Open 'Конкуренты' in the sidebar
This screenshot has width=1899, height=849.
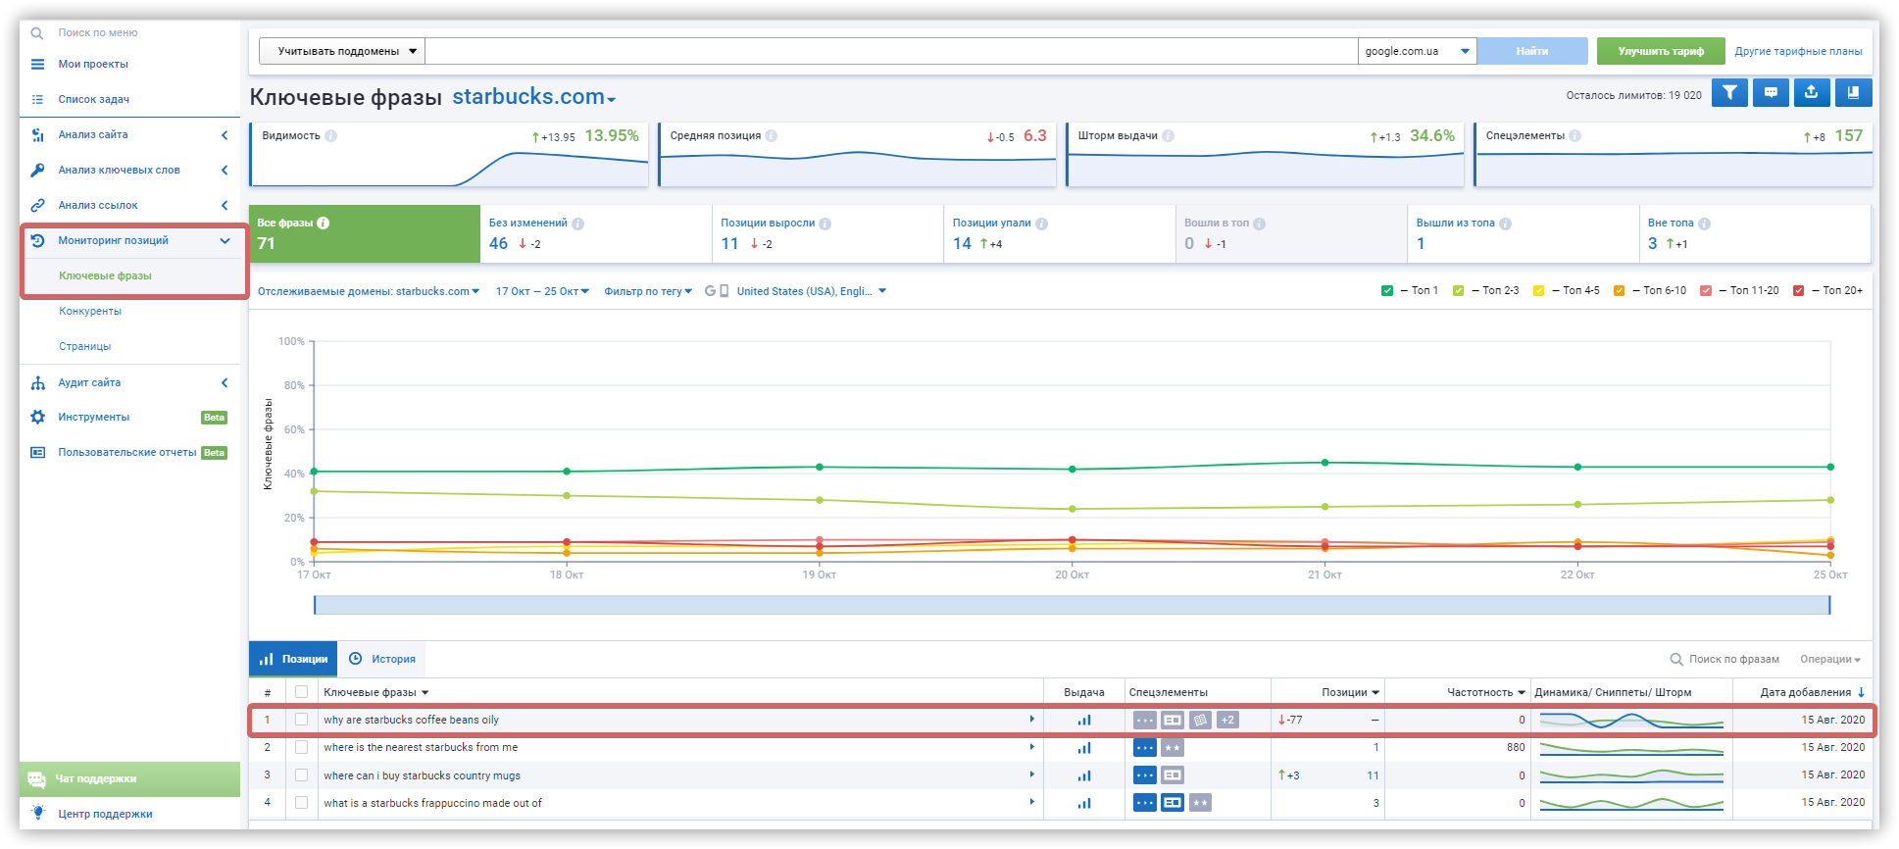90,312
